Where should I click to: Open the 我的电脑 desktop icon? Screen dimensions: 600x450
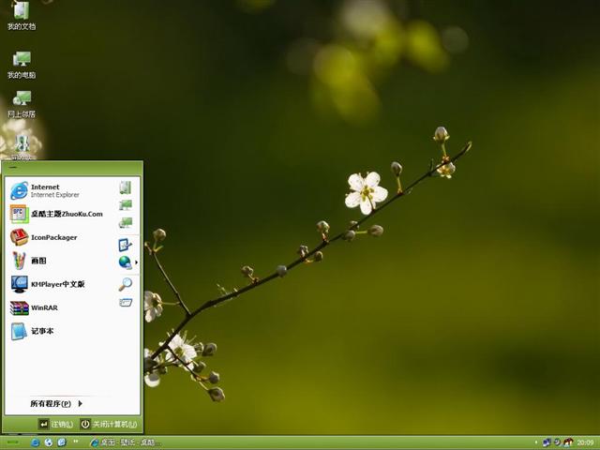(22, 65)
